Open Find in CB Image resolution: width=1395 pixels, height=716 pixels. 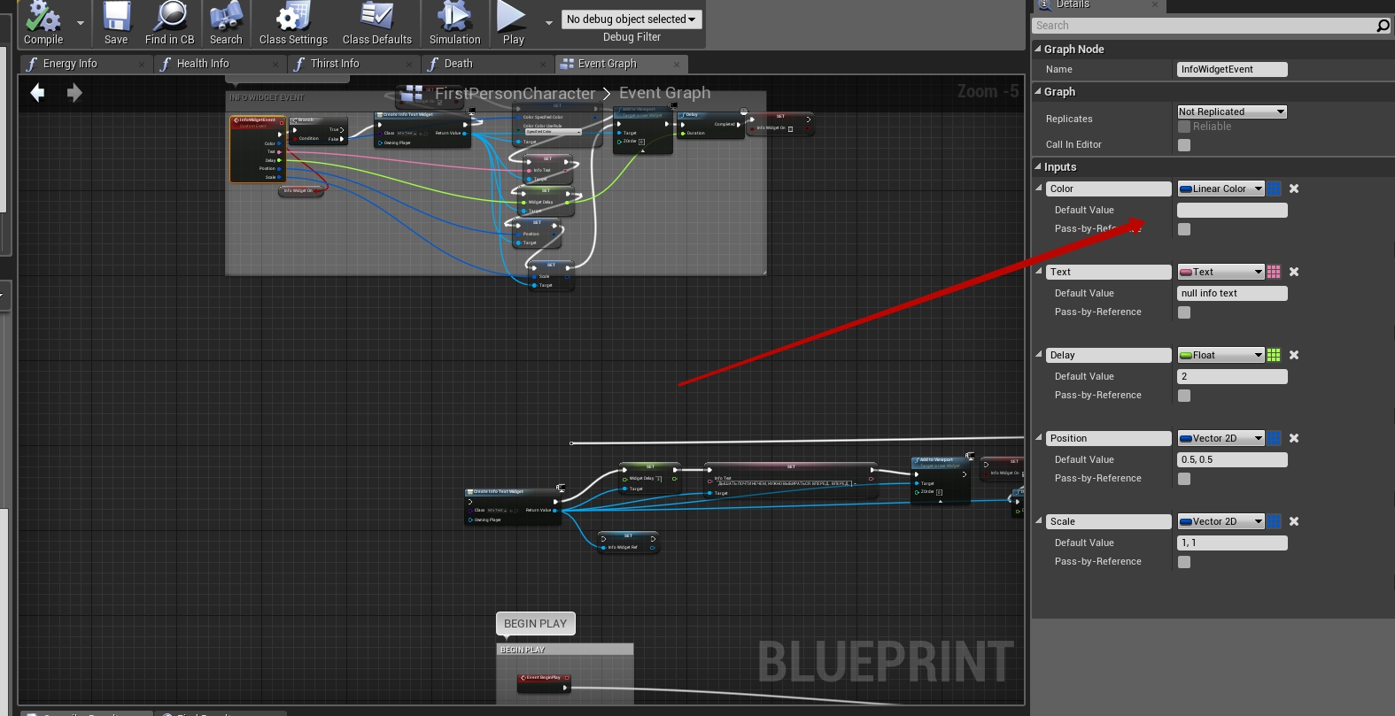click(169, 23)
